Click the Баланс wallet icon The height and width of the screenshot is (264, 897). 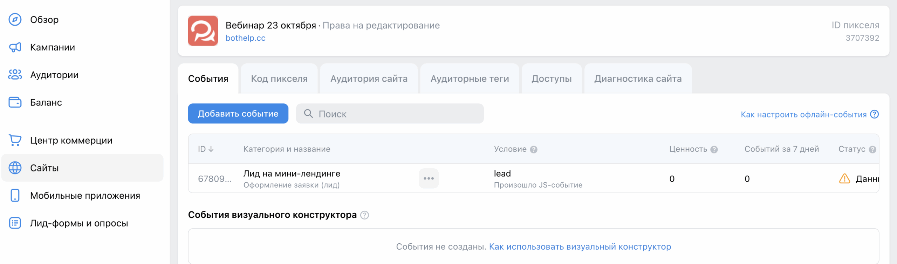click(15, 102)
